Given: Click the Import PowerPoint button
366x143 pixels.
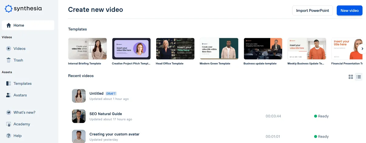Looking at the screenshot, I should coord(312,10).
